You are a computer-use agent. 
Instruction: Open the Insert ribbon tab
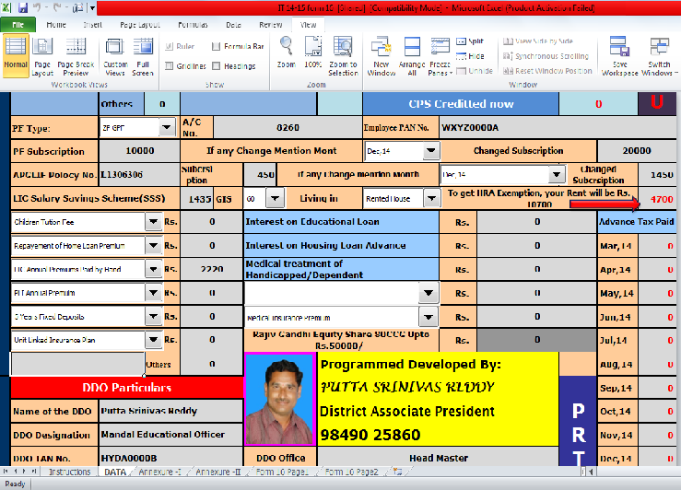(x=92, y=25)
